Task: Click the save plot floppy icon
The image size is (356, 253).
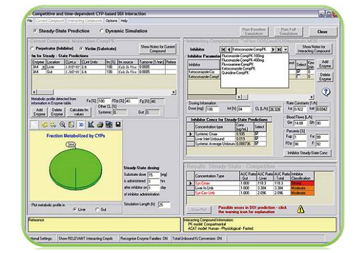Action: (118, 124)
